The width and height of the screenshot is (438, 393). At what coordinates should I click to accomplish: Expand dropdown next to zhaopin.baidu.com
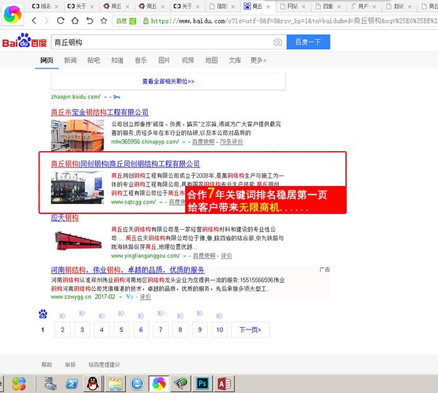click(x=105, y=97)
